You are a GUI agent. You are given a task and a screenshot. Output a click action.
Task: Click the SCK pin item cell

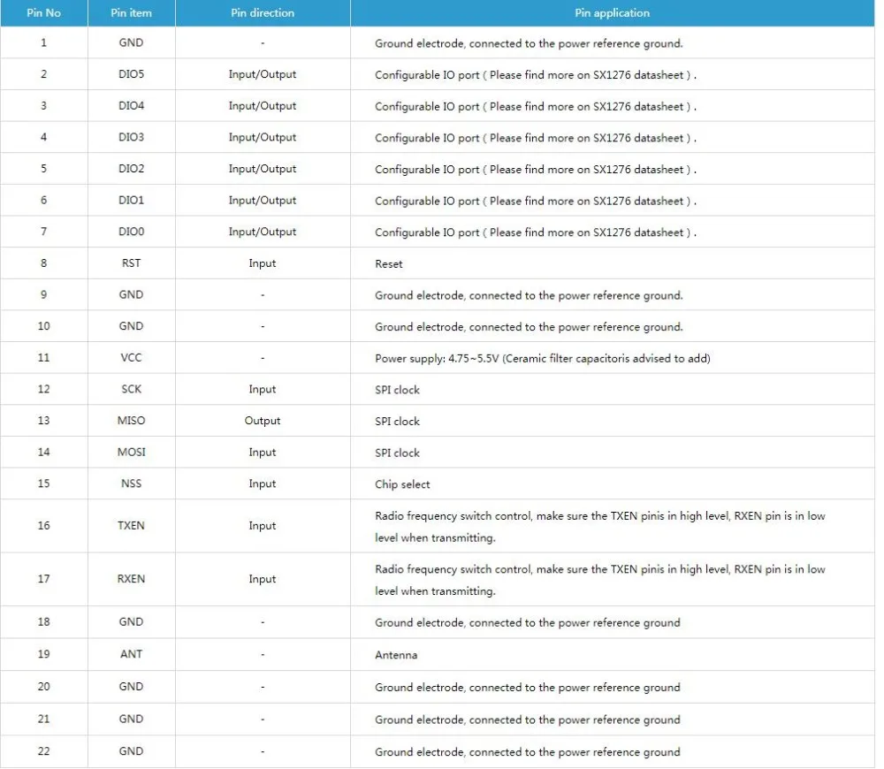(x=132, y=389)
